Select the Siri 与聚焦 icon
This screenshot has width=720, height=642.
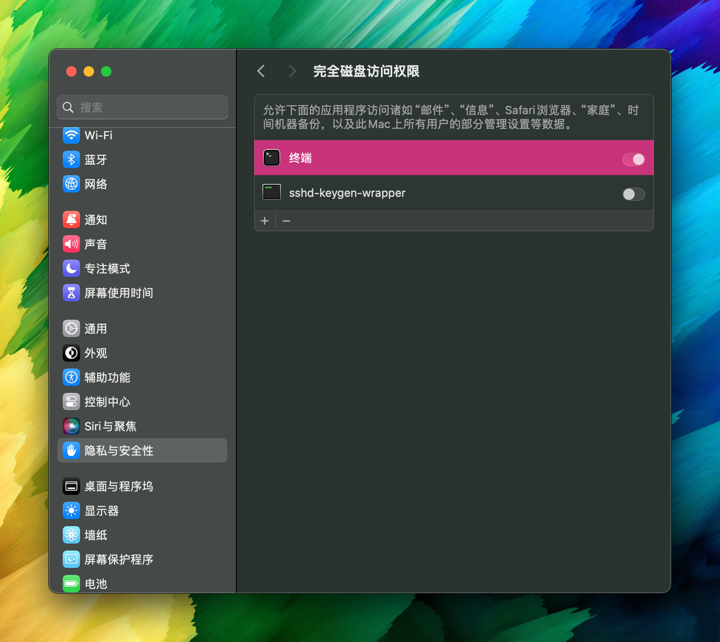point(71,426)
